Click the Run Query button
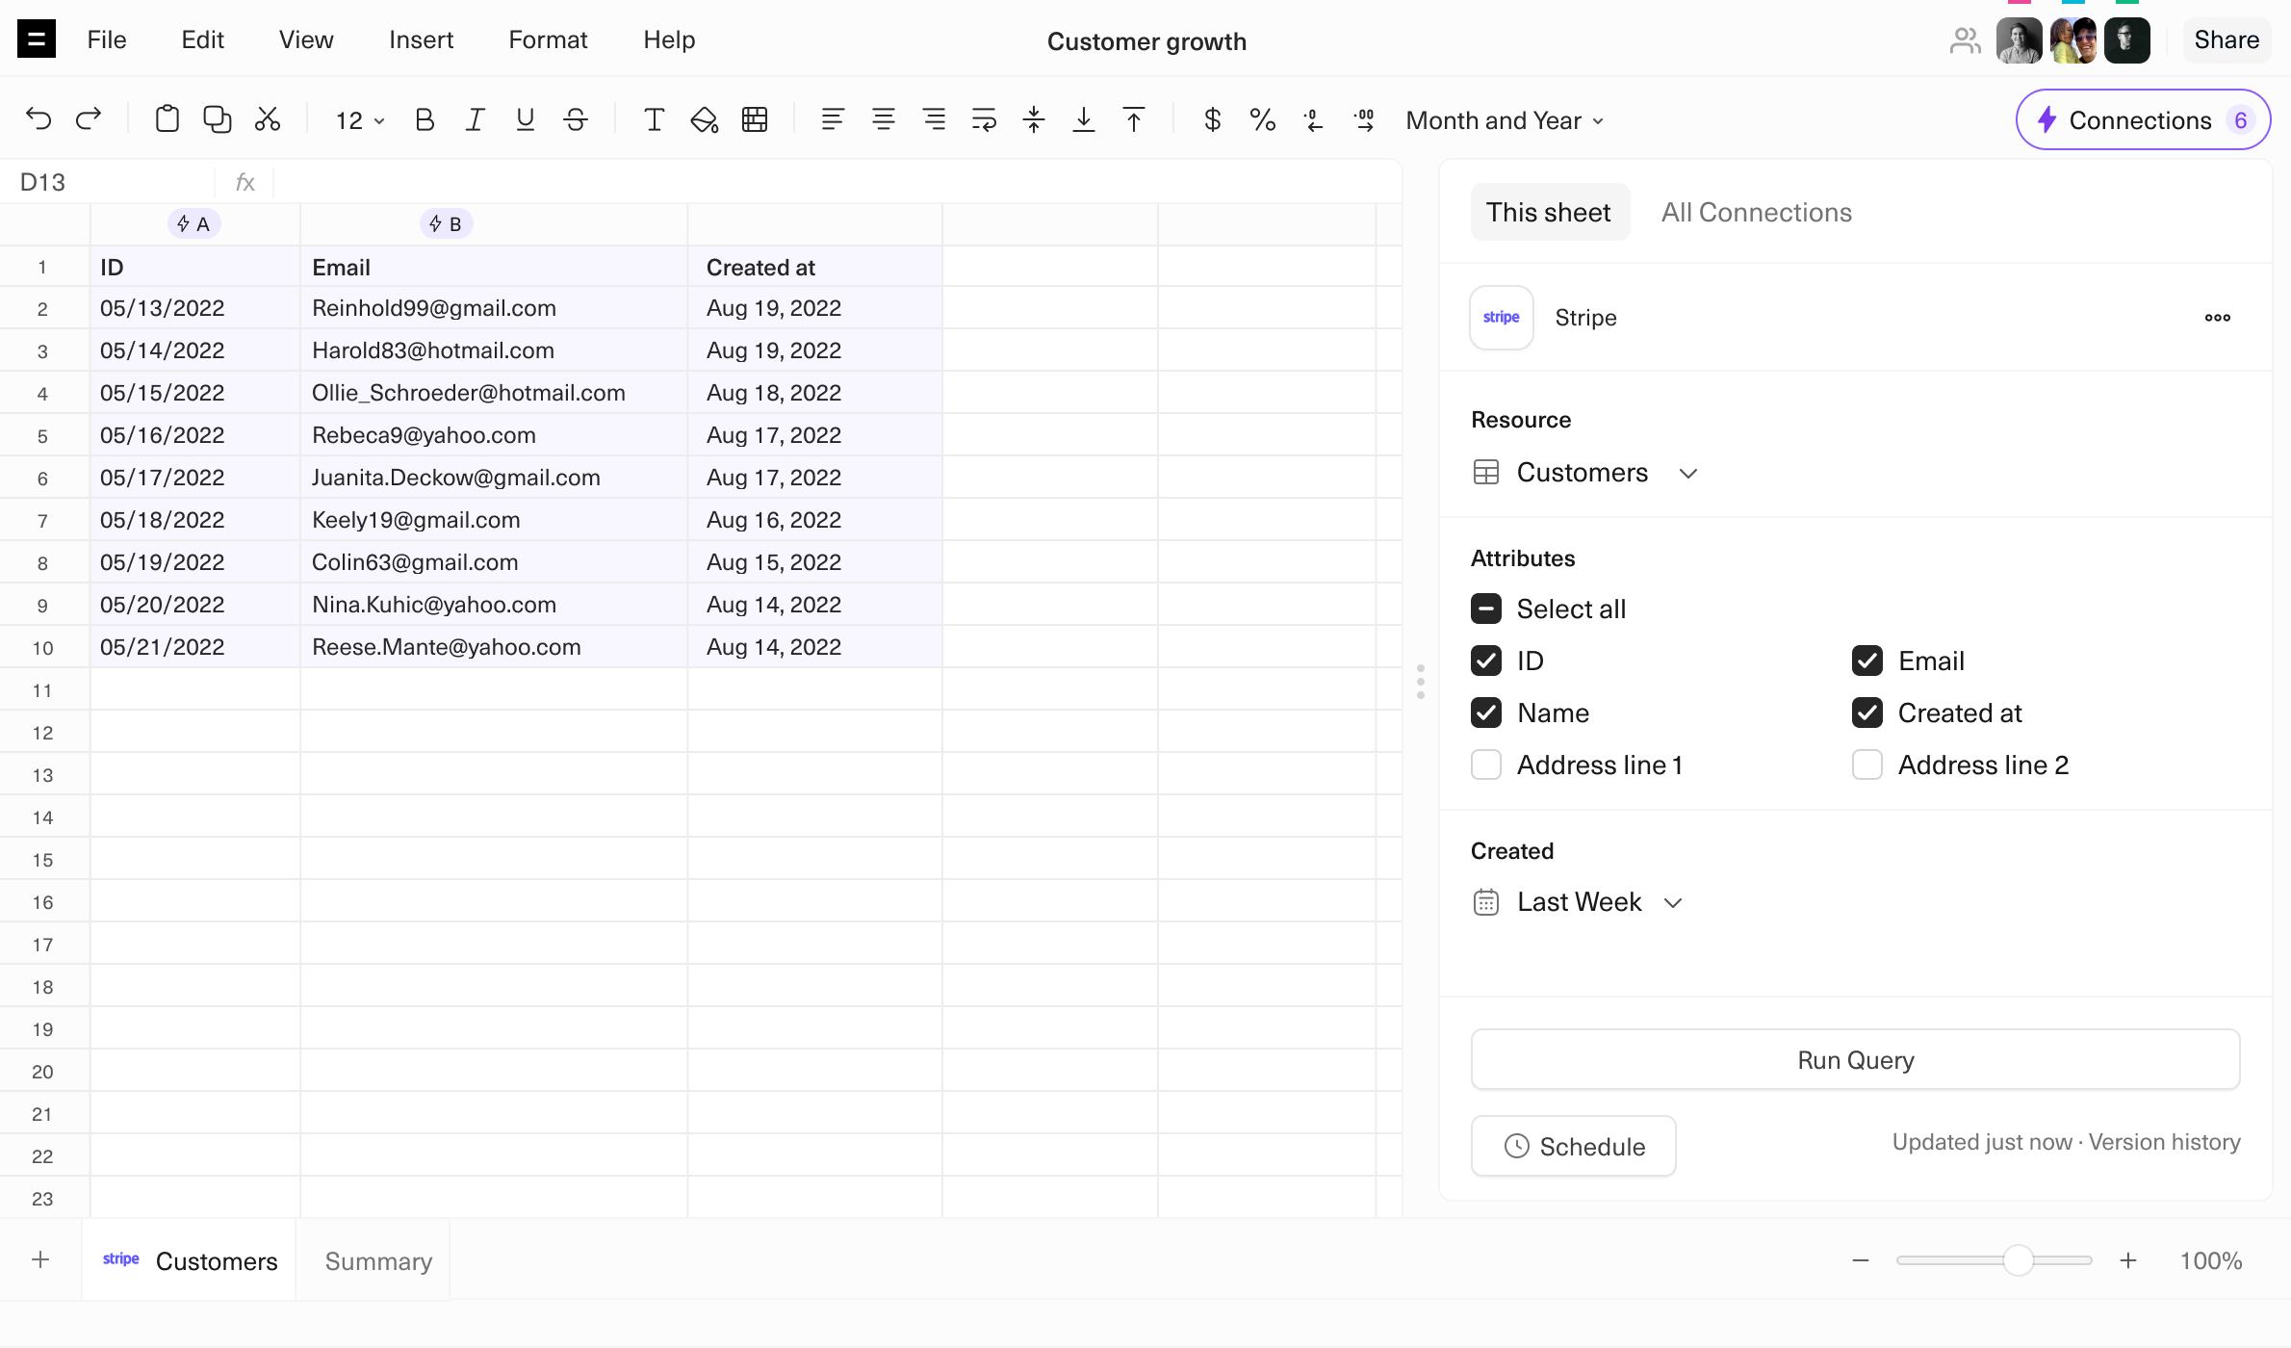This screenshot has width=2291, height=1348. point(1855,1060)
